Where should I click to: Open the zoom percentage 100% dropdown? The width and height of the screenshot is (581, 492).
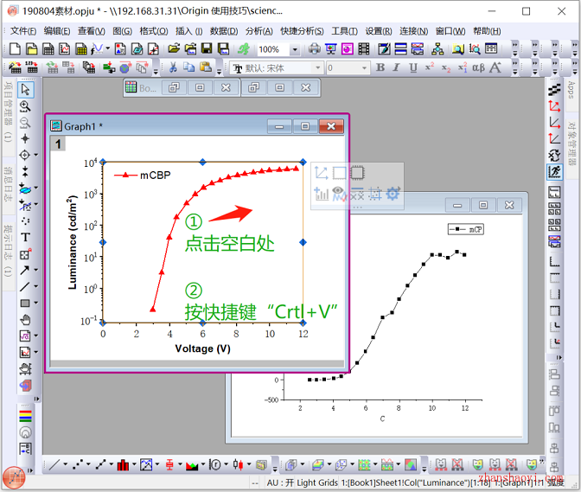[x=295, y=49]
